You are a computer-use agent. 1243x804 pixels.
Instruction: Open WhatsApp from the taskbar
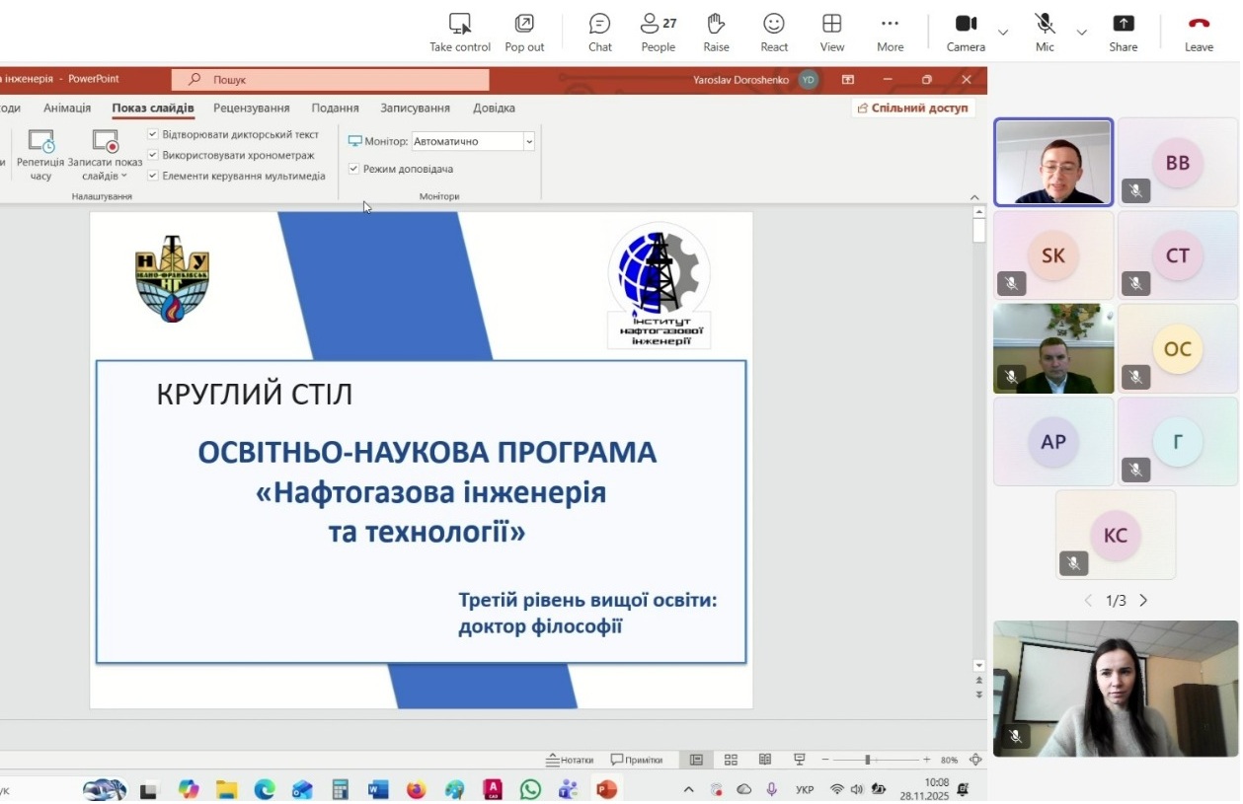pos(531,789)
